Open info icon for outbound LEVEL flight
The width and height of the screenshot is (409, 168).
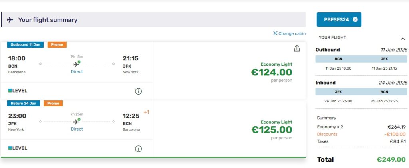(x=138, y=91)
